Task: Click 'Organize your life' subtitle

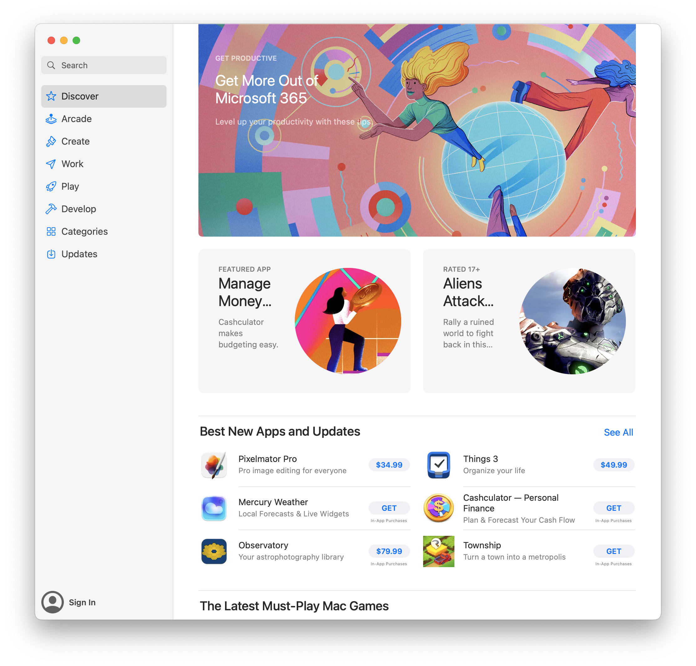Action: coord(494,471)
